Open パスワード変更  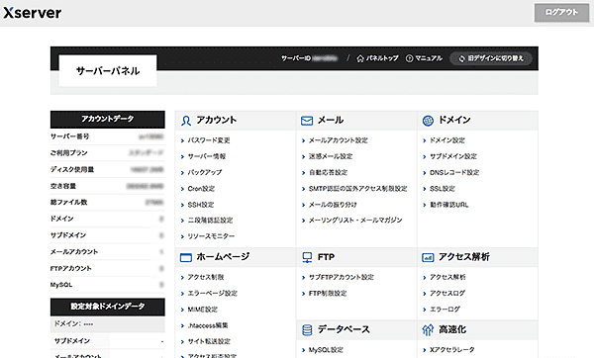pos(209,140)
